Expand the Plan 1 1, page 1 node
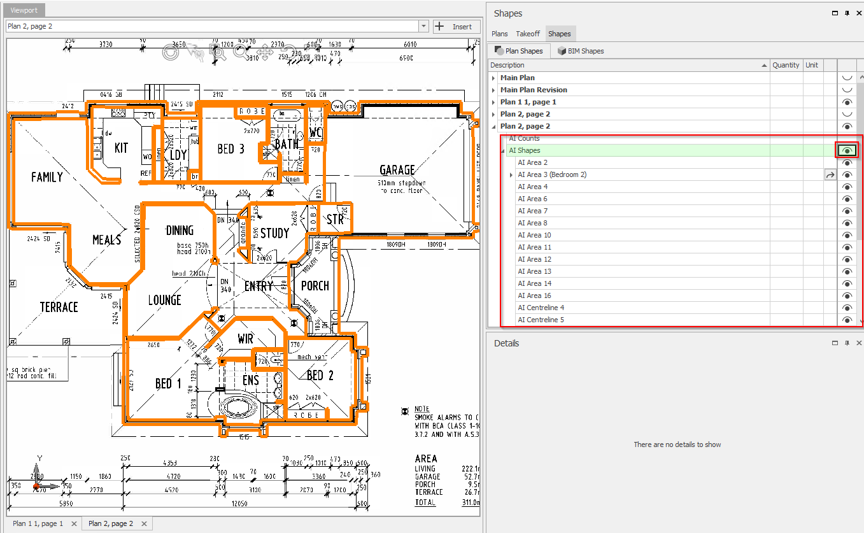 (x=493, y=102)
